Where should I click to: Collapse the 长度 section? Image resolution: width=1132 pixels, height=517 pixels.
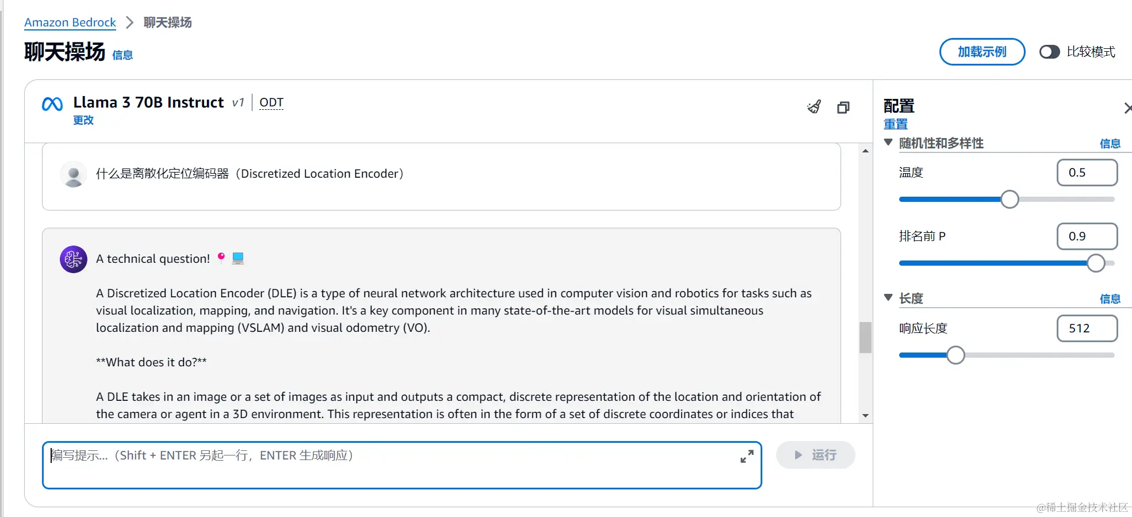pos(888,298)
